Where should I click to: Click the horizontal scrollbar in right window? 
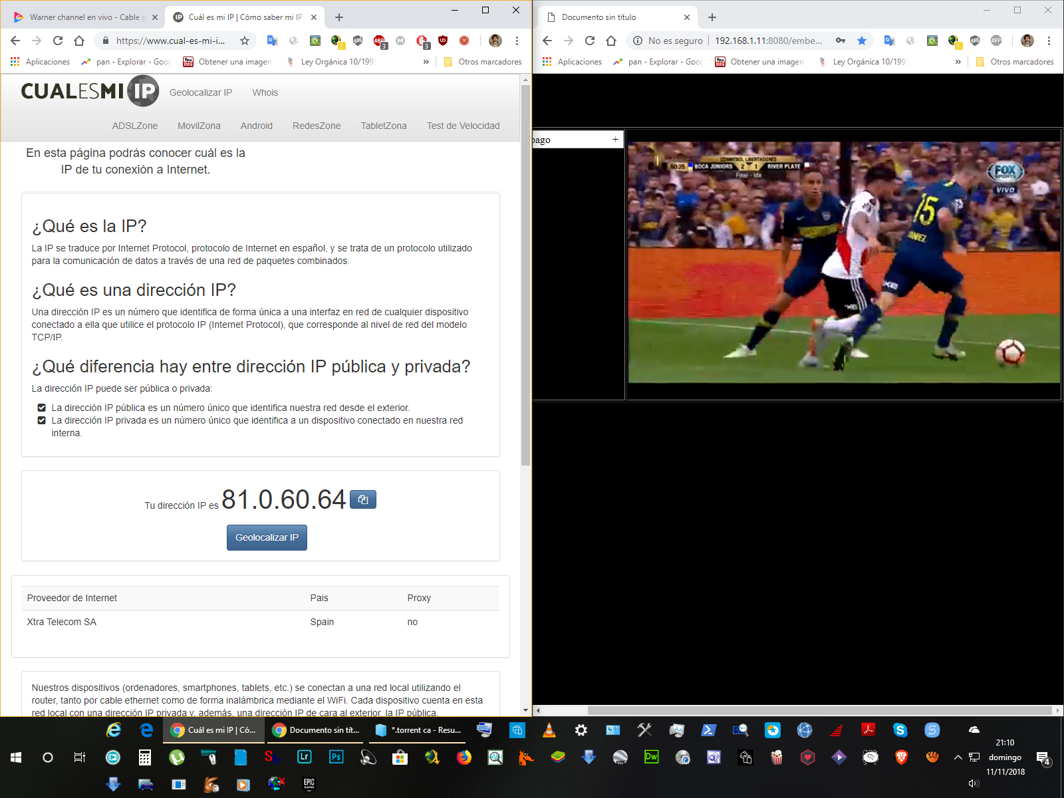[x=818, y=710]
